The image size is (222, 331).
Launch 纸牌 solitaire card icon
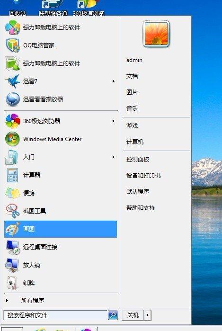(12, 283)
